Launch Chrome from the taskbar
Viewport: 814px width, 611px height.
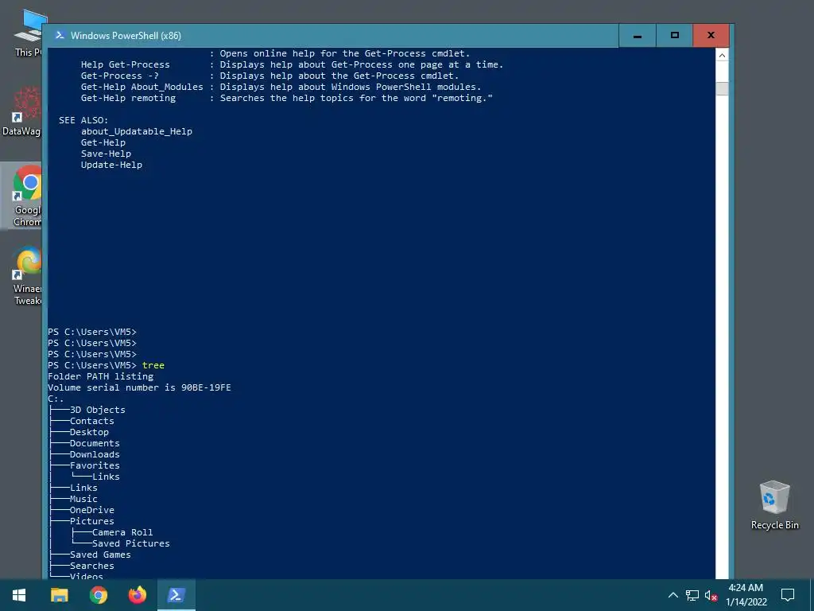[x=98, y=595]
